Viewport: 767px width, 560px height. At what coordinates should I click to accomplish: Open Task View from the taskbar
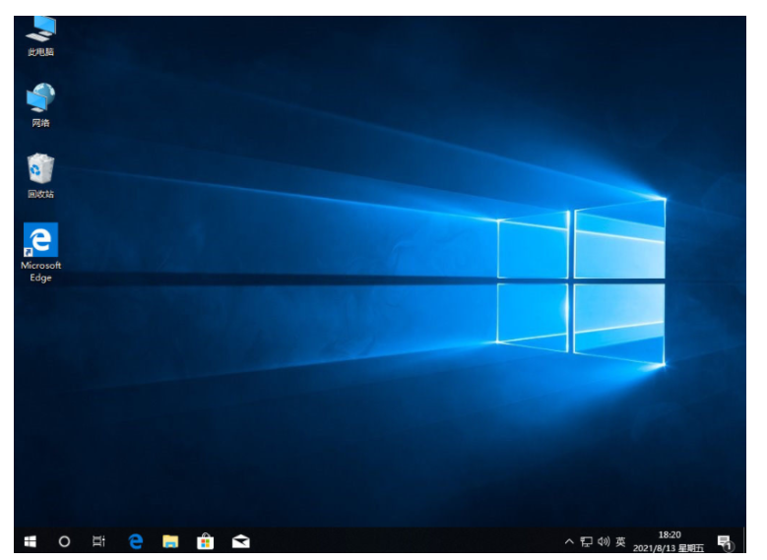point(98,540)
